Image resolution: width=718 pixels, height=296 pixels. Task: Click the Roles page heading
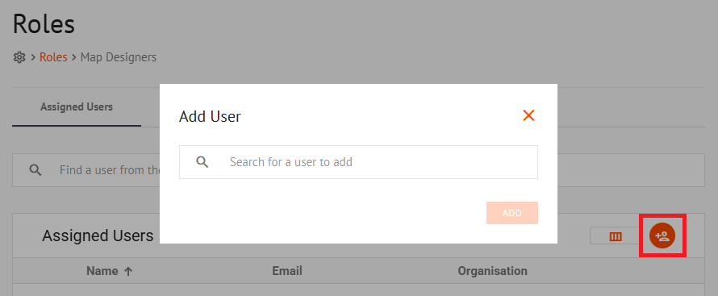point(44,24)
